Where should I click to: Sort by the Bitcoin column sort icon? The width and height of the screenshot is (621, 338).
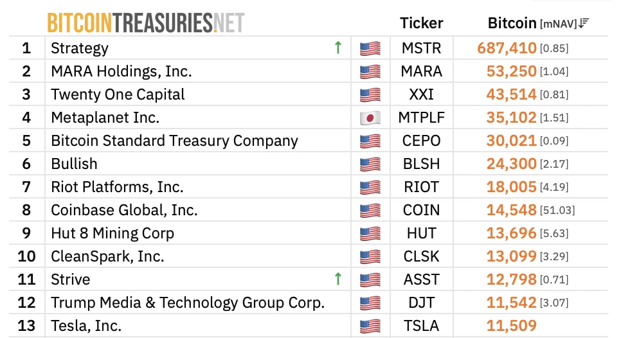[x=584, y=23]
